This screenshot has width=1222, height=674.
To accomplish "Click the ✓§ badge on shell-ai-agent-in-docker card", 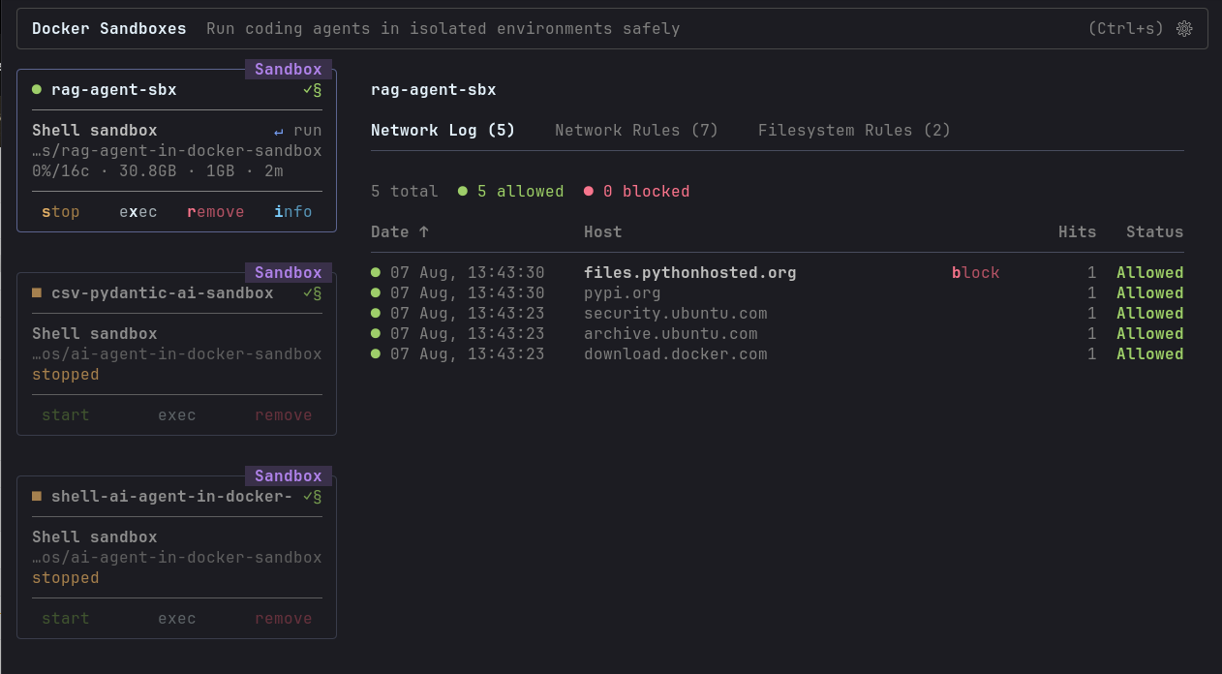I will point(312,497).
